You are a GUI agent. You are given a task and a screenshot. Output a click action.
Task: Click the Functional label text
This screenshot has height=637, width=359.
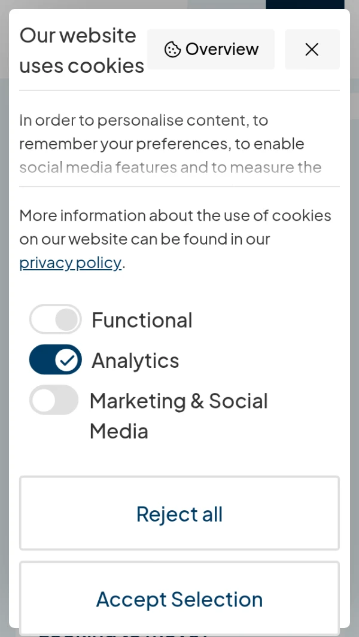pos(142,320)
